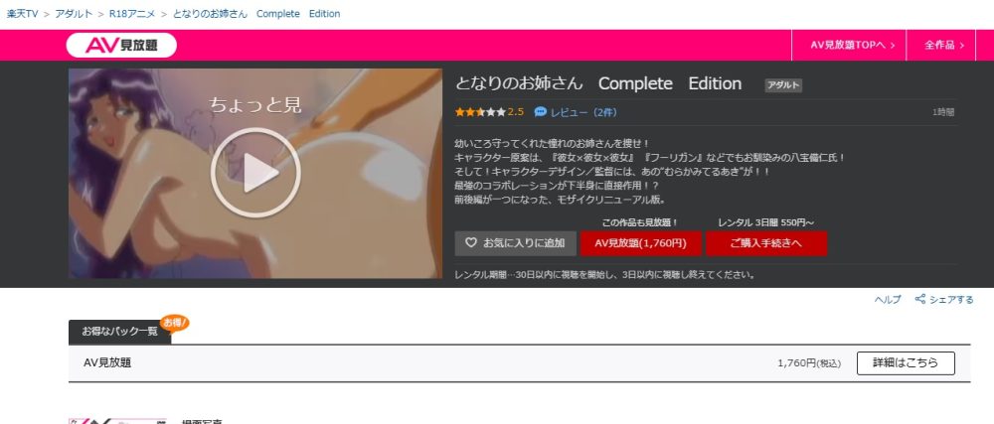Go to 楽天TV in the breadcrumb
The image size is (994, 424).
[22, 14]
